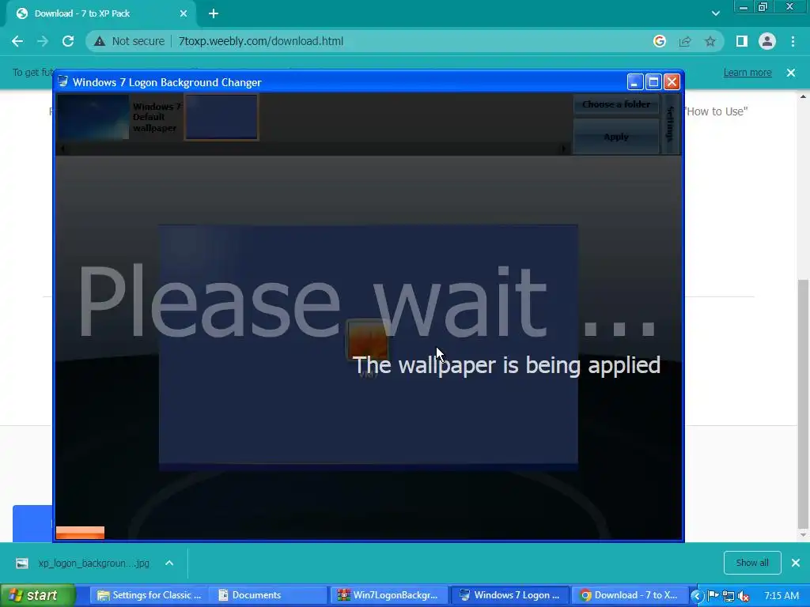Image resolution: width=810 pixels, height=607 pixels.
Task: Click thumbnail strip left scroll arrow
Action: coord(62,149)
